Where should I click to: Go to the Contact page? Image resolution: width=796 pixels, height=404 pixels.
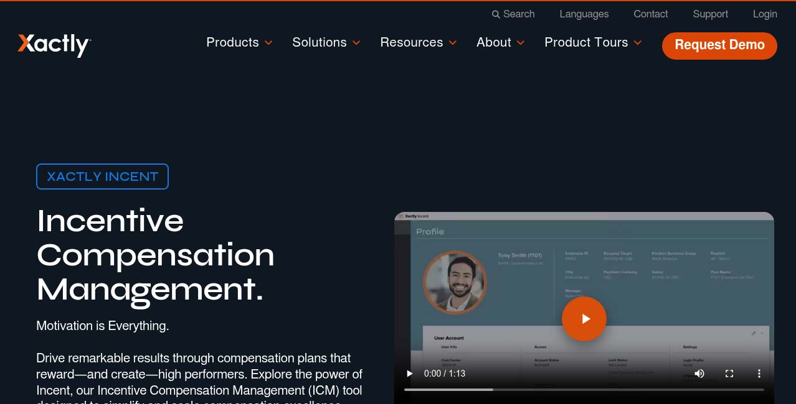click(651, 14)
